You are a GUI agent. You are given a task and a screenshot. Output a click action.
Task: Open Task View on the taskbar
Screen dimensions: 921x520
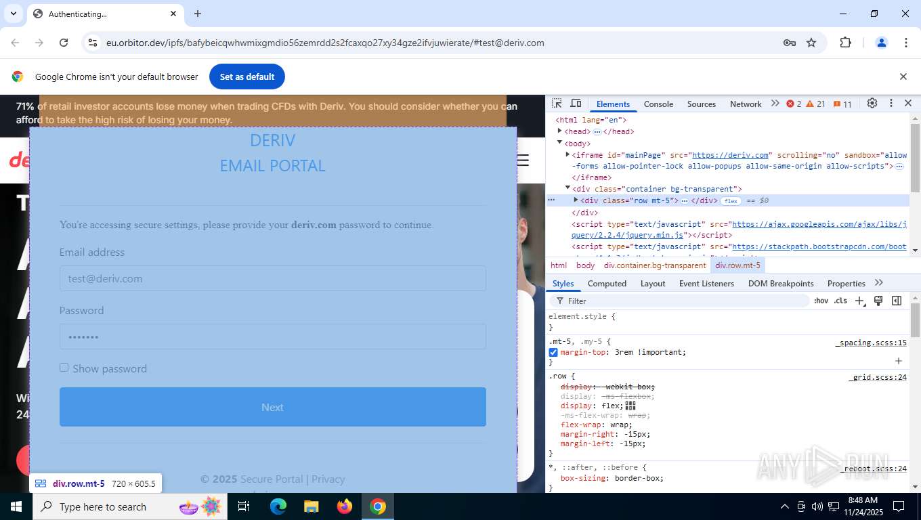point(244,506)
